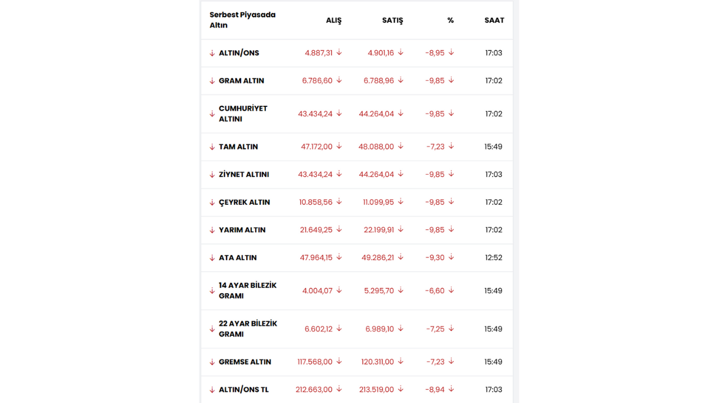Viewport: 718px width, 403px height.
Task: Click the arrow next to GREMSE ALTIN 117.568,00
Action: pos(339,362)
